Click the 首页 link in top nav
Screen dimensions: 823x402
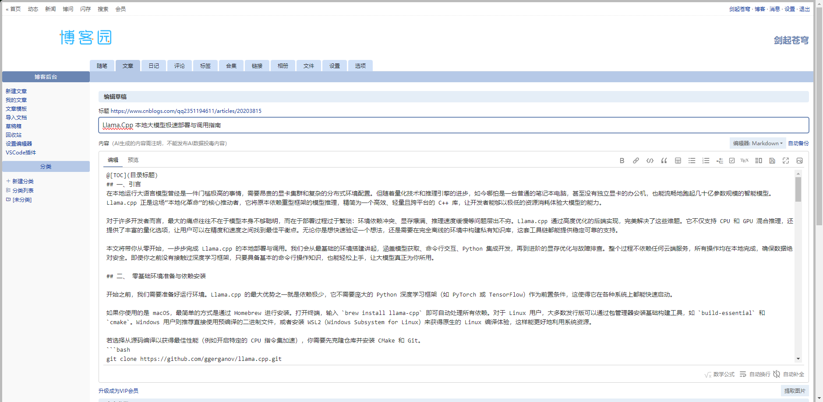[x=15, y=9]
